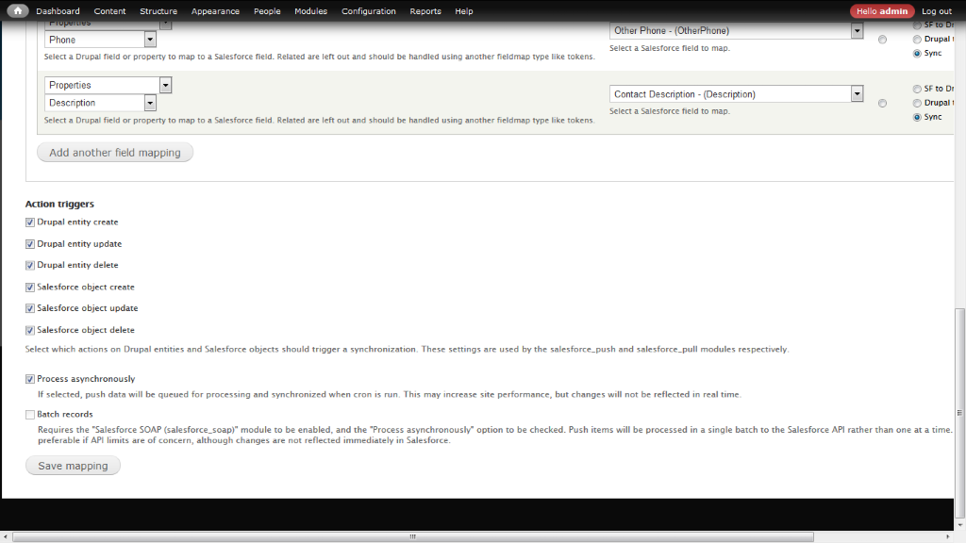Open the Help menu
Image resolution: width=966 pixels, height=543 pixels.
tap(464, 11)
